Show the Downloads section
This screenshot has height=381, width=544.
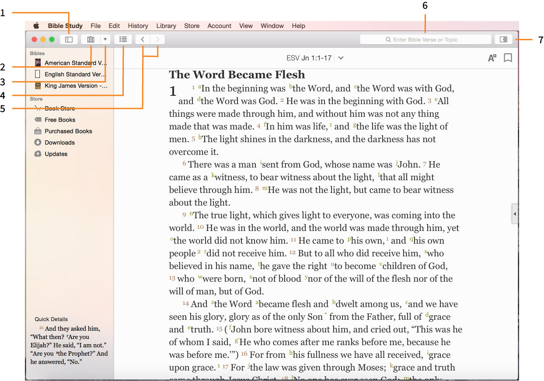[59, 143]
